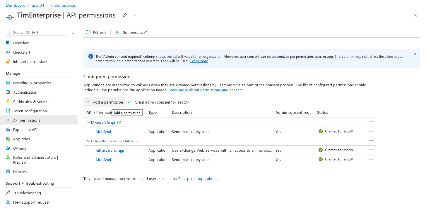Open ellipsis menu for full_access_as_app row
Image resolution: width=426 pixels, height=208 pixels.
(x=371, y=150)
